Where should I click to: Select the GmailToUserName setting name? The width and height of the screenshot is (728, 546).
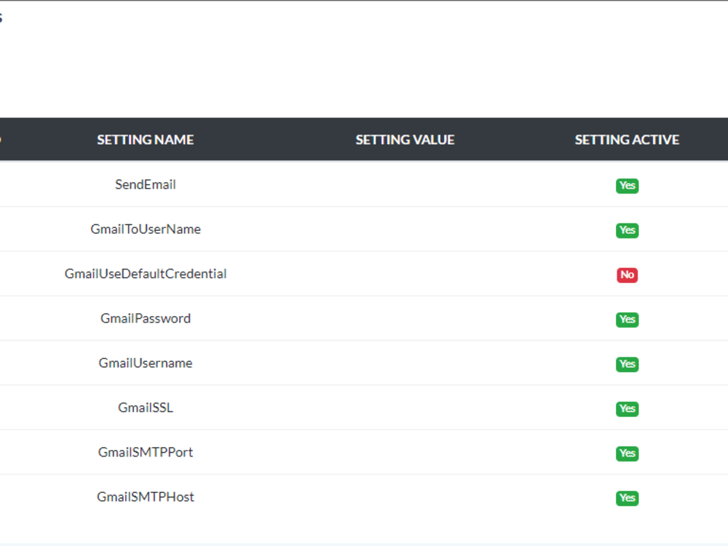tap(146, 229)
